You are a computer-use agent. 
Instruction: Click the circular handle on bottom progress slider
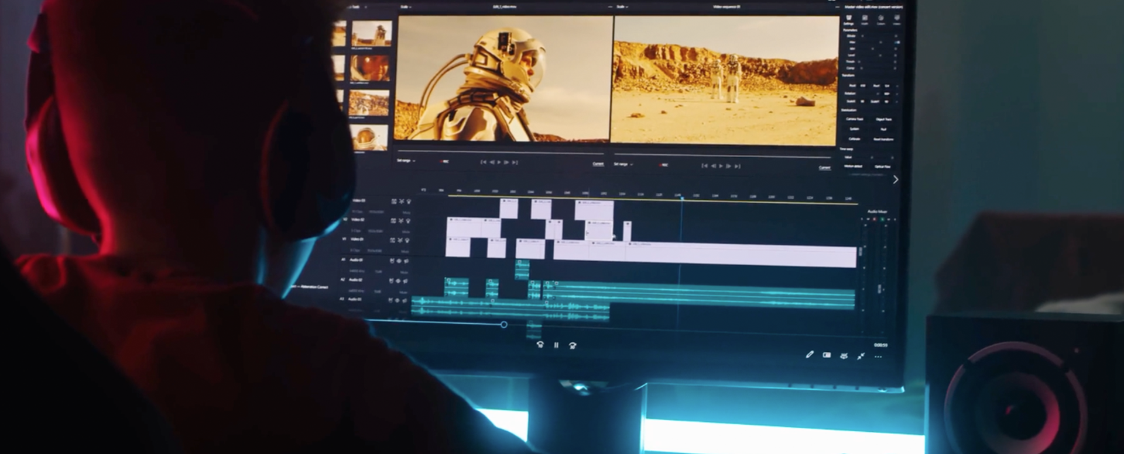504,324
